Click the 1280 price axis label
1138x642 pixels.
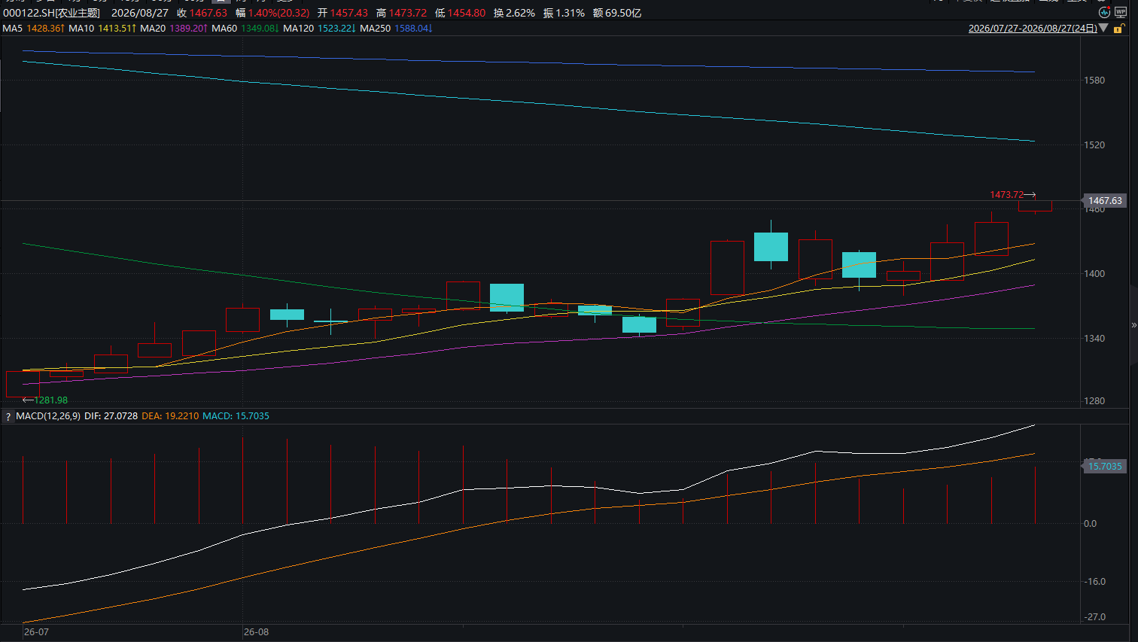[x=1094, y=401]
